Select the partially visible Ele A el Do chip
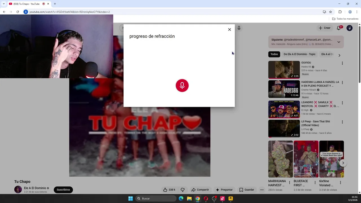Viewport: 361px width, 203px height. click(x=327, y=54)
